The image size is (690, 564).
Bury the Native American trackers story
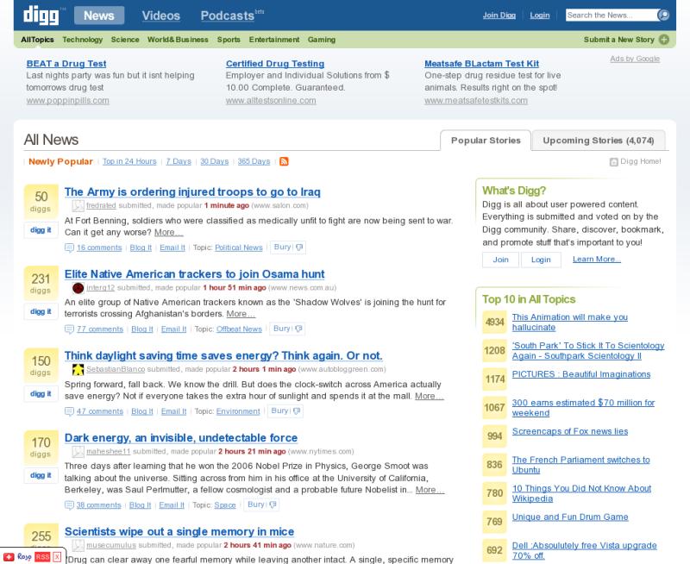pyautogui.click(x=287, y=329)
